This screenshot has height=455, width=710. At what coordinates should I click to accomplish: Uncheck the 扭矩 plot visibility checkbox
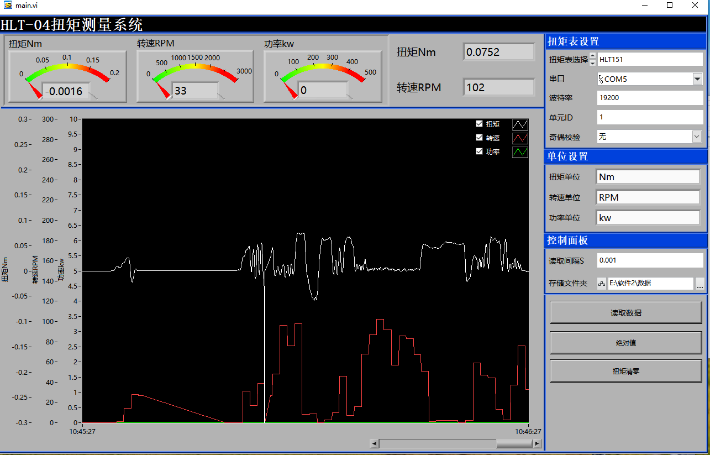point(479,124)
